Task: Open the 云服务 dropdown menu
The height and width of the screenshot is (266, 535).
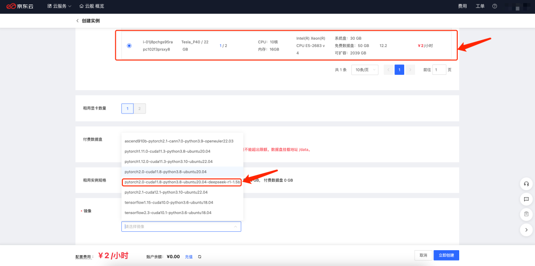Action: 59,6
